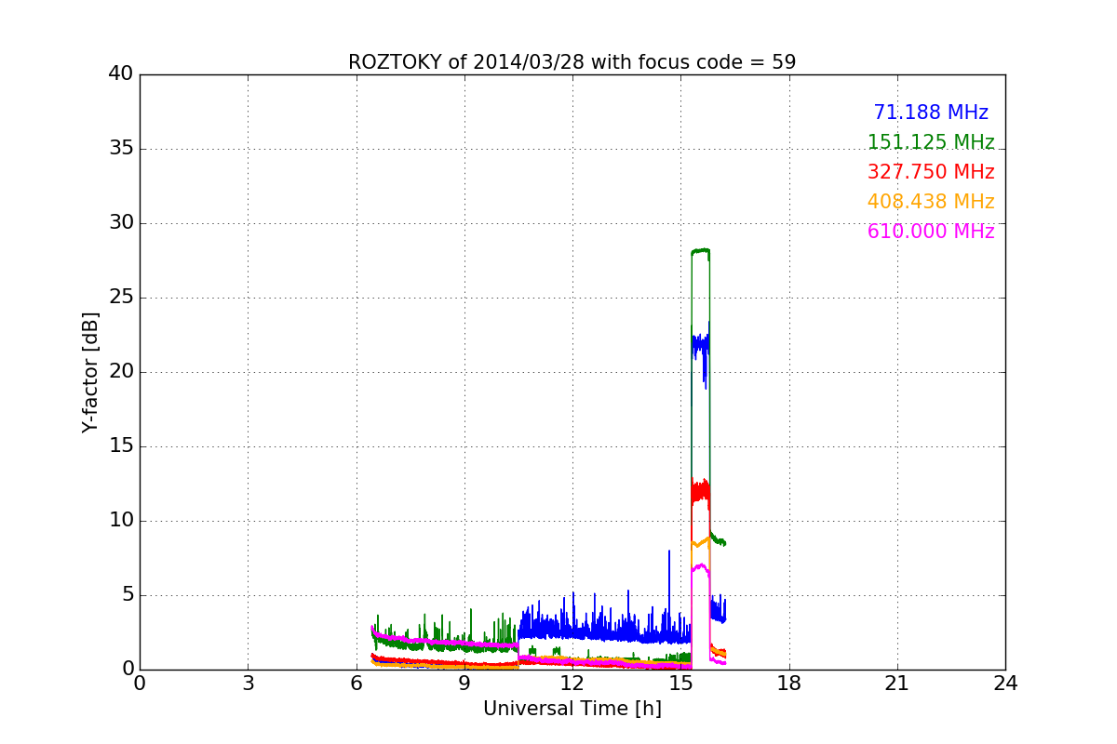Click the blue 71.188 MHz plateau near 22 dB

click(x=700, y=346)
